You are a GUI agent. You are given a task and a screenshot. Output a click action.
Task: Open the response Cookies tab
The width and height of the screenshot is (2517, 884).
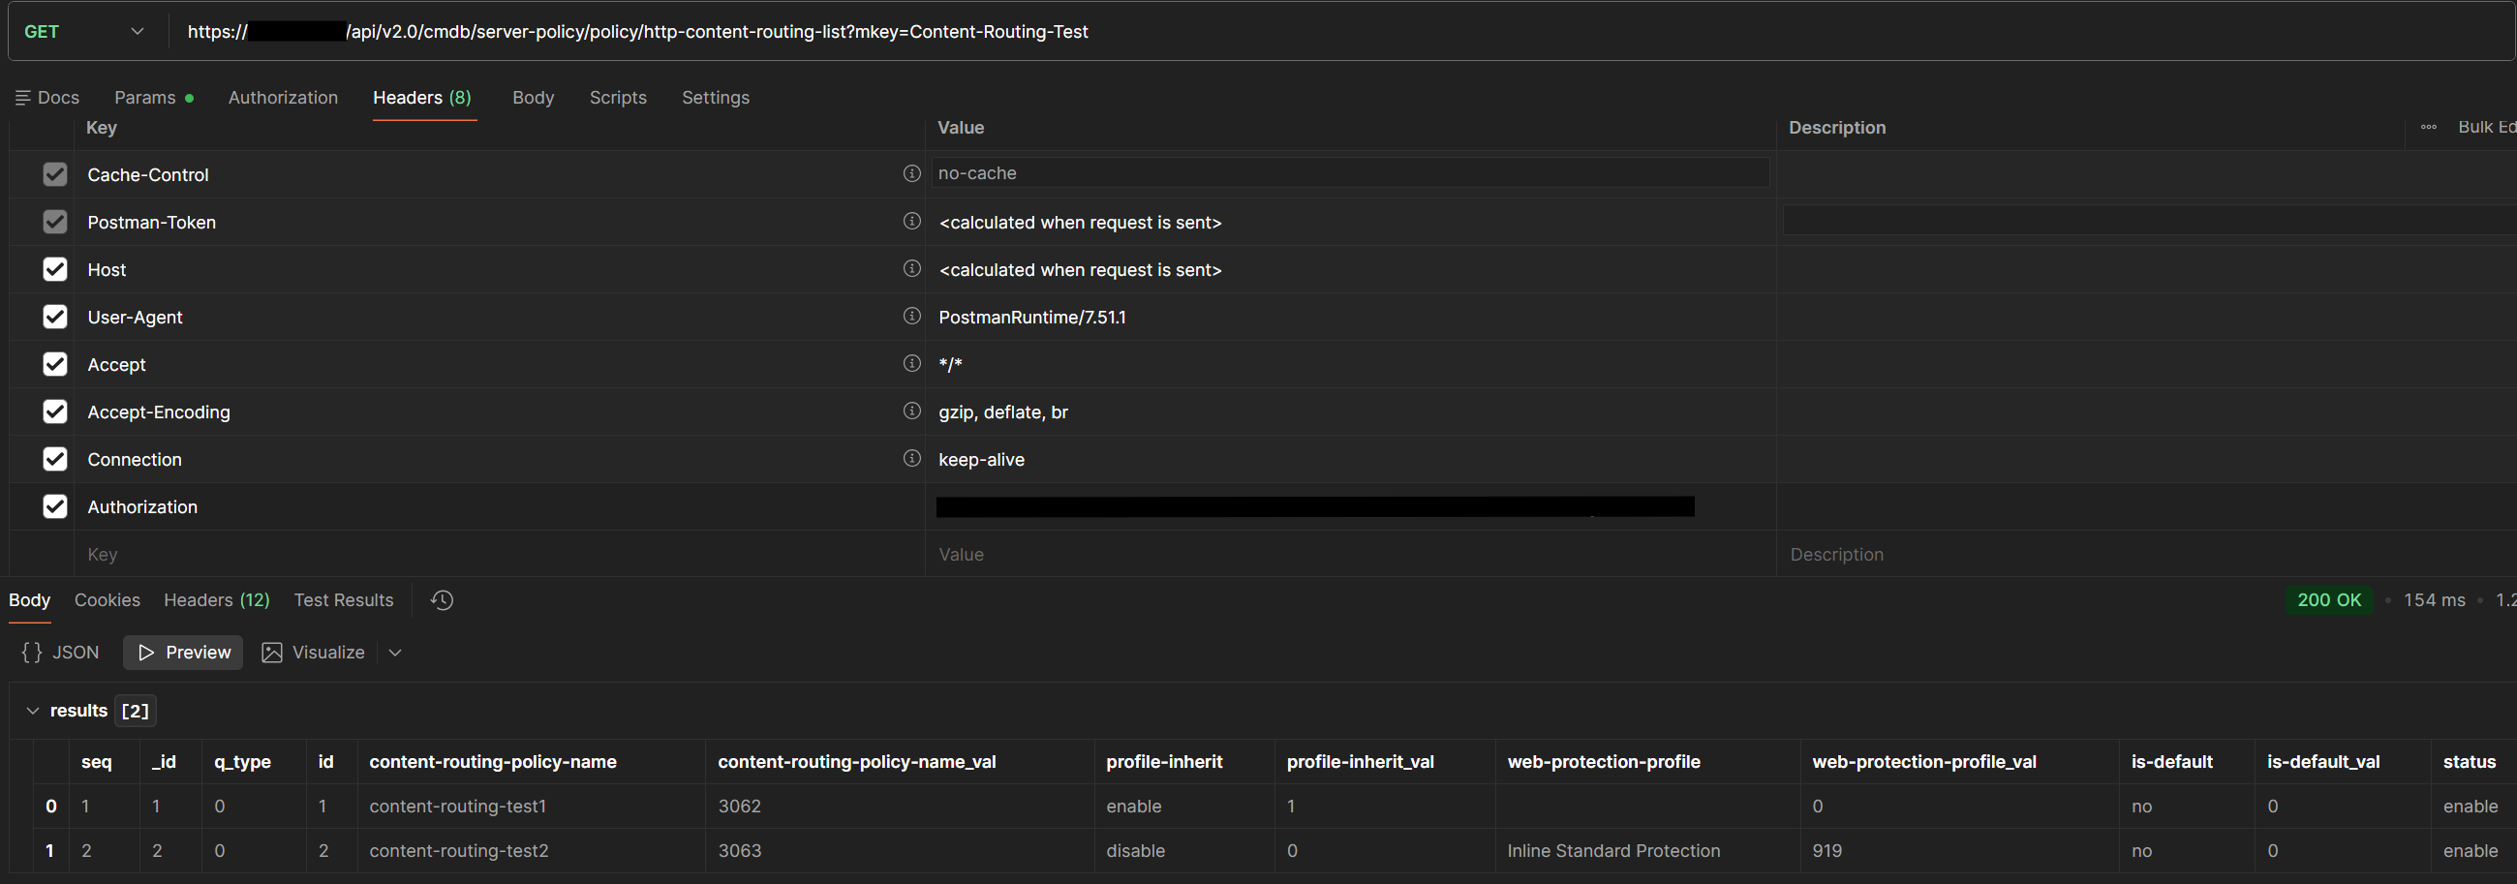pos(107,599)
